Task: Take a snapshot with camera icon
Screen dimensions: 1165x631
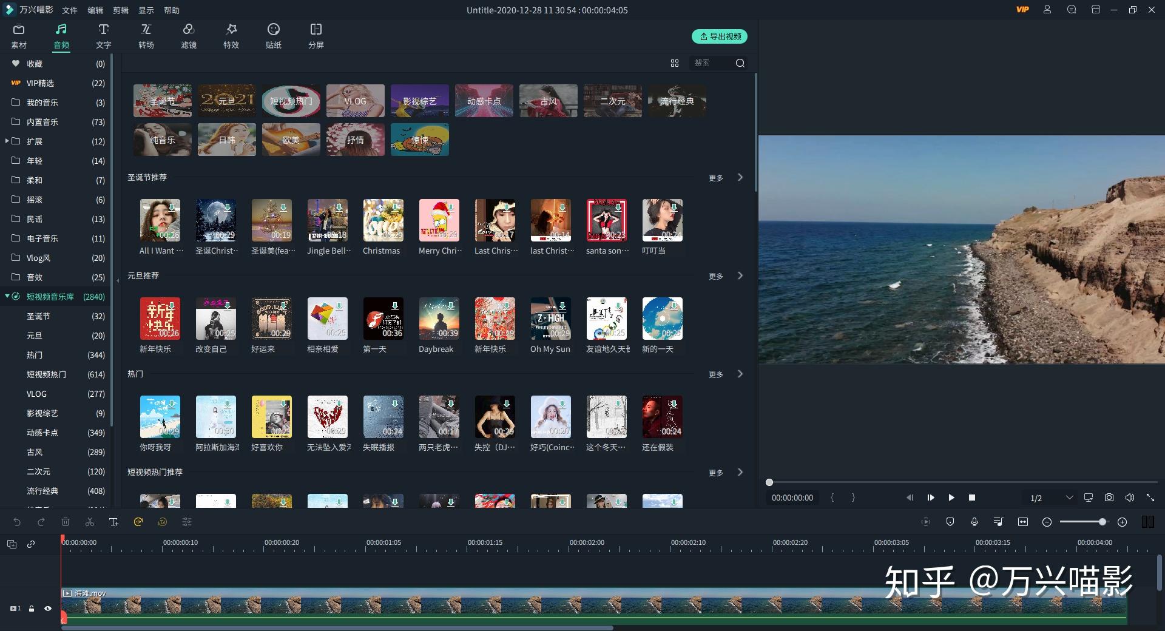Action: [1109, 498]
